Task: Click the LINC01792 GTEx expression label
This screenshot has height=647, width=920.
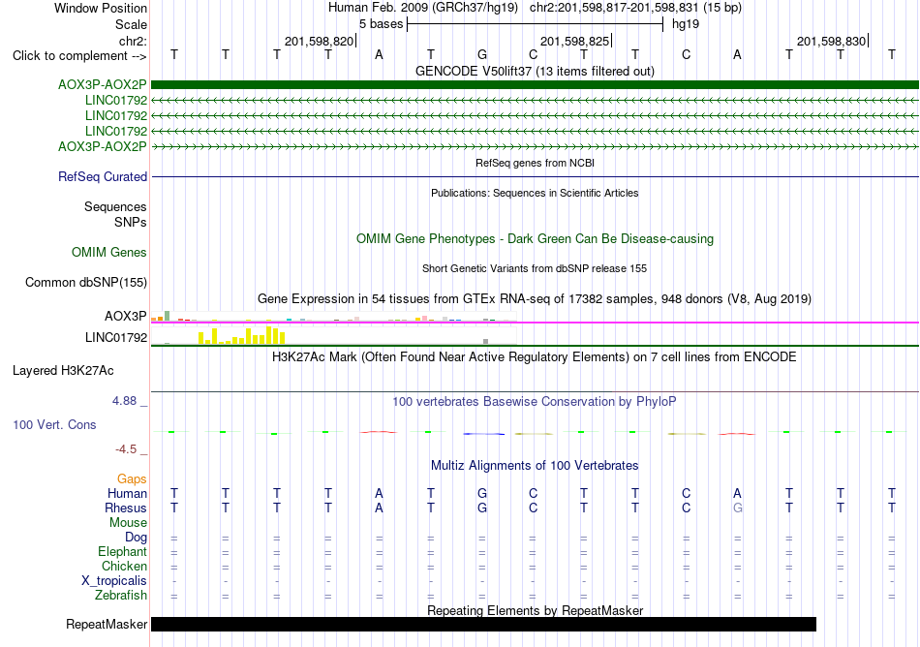Action: click(115, 337)
